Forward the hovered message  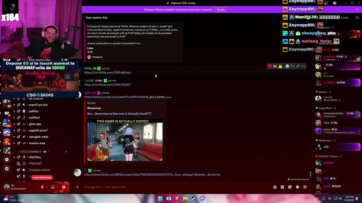click(298, 66)
